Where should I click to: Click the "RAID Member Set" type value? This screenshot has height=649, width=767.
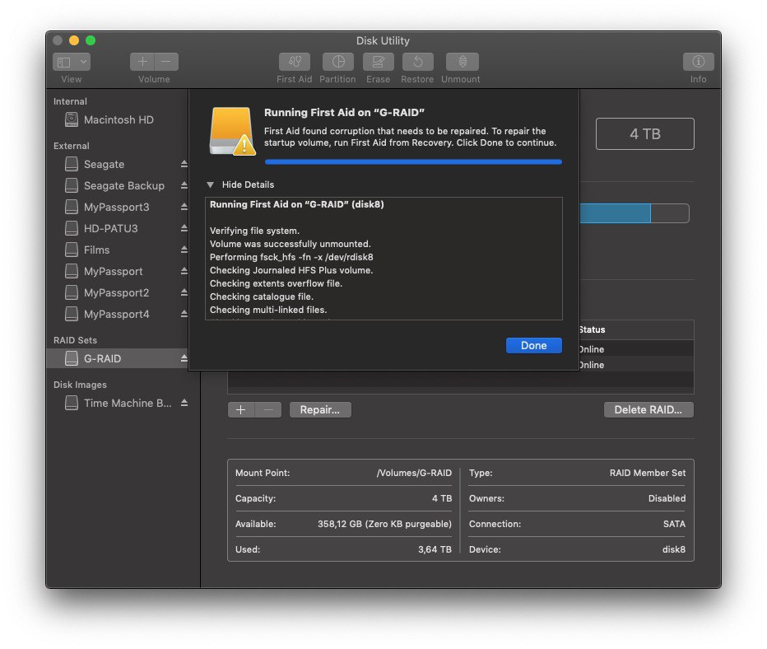coord(647,473)
